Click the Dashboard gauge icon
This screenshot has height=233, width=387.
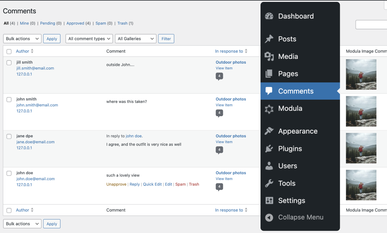click(x=269, y=16)
